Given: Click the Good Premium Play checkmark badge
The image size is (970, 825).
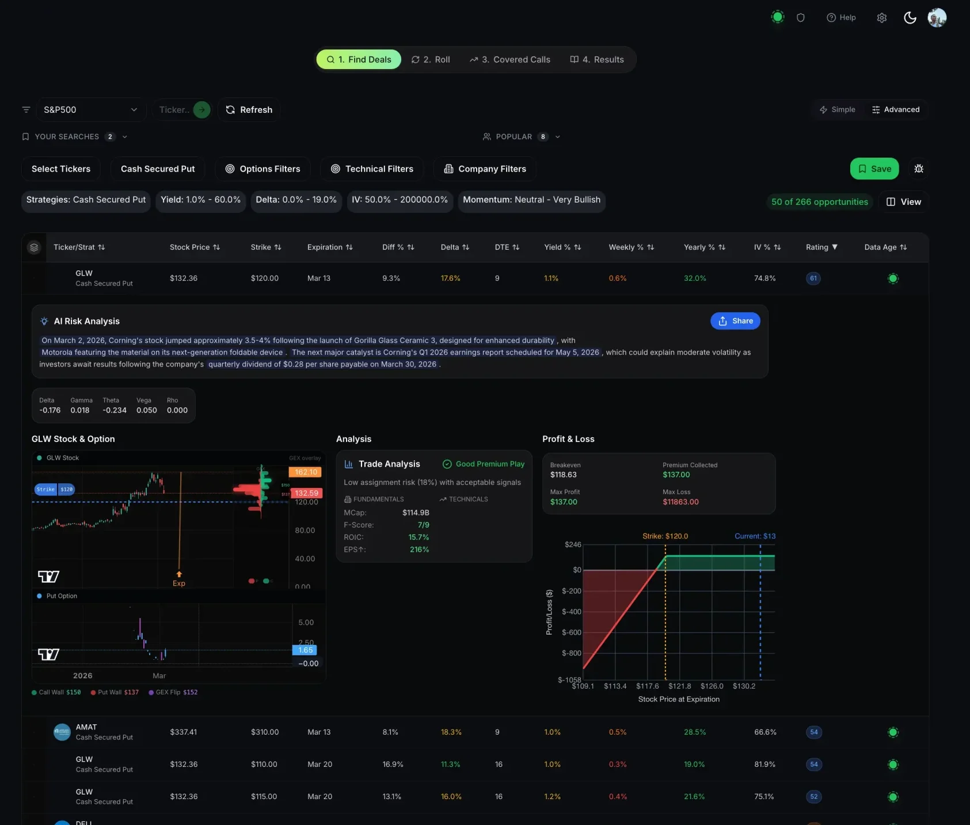Looking at the screenshot, I should pos(484,464).
